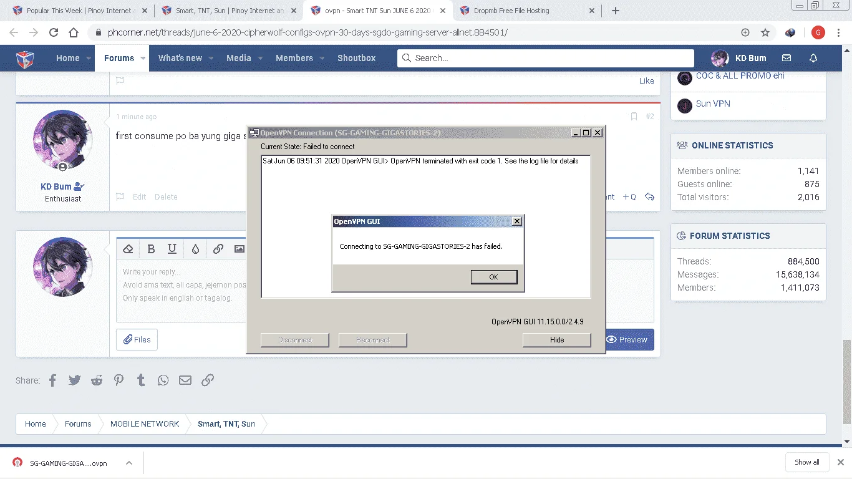Open the browser three-dot menu
The width and height of the screenshot is (852, 479).
click(x=840, y=32)
